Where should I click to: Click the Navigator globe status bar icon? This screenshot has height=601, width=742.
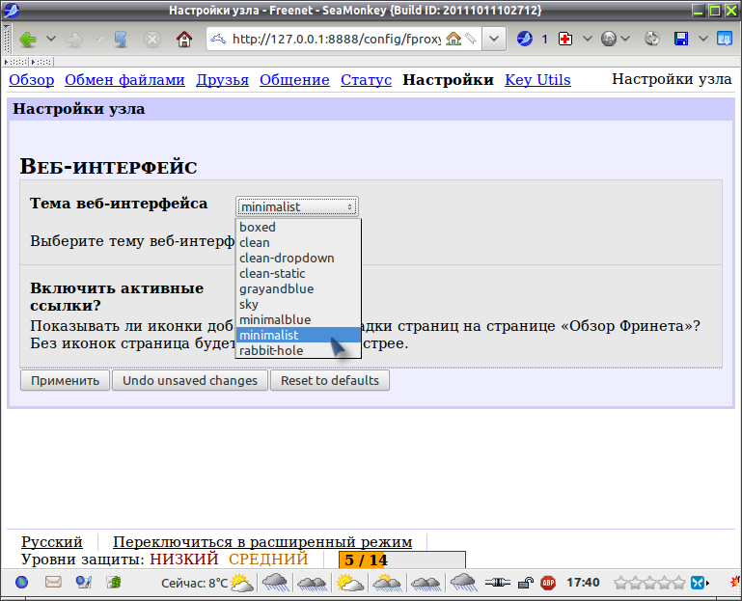22,582
